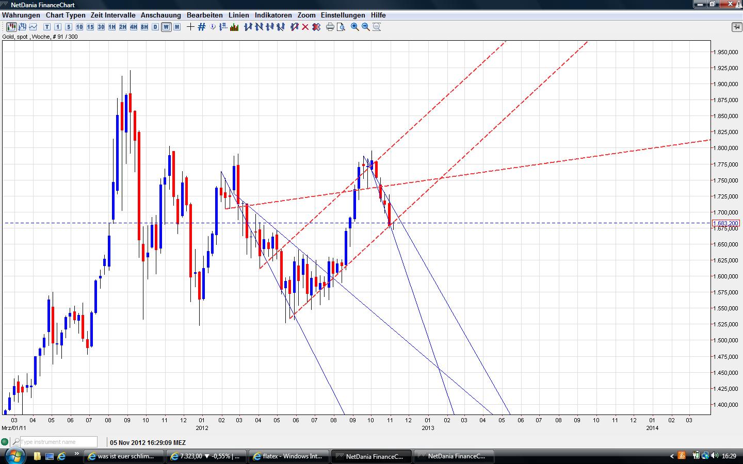Select the 4H time interval
The height and width of the screenshot is (464, 743).
(134, 27)
